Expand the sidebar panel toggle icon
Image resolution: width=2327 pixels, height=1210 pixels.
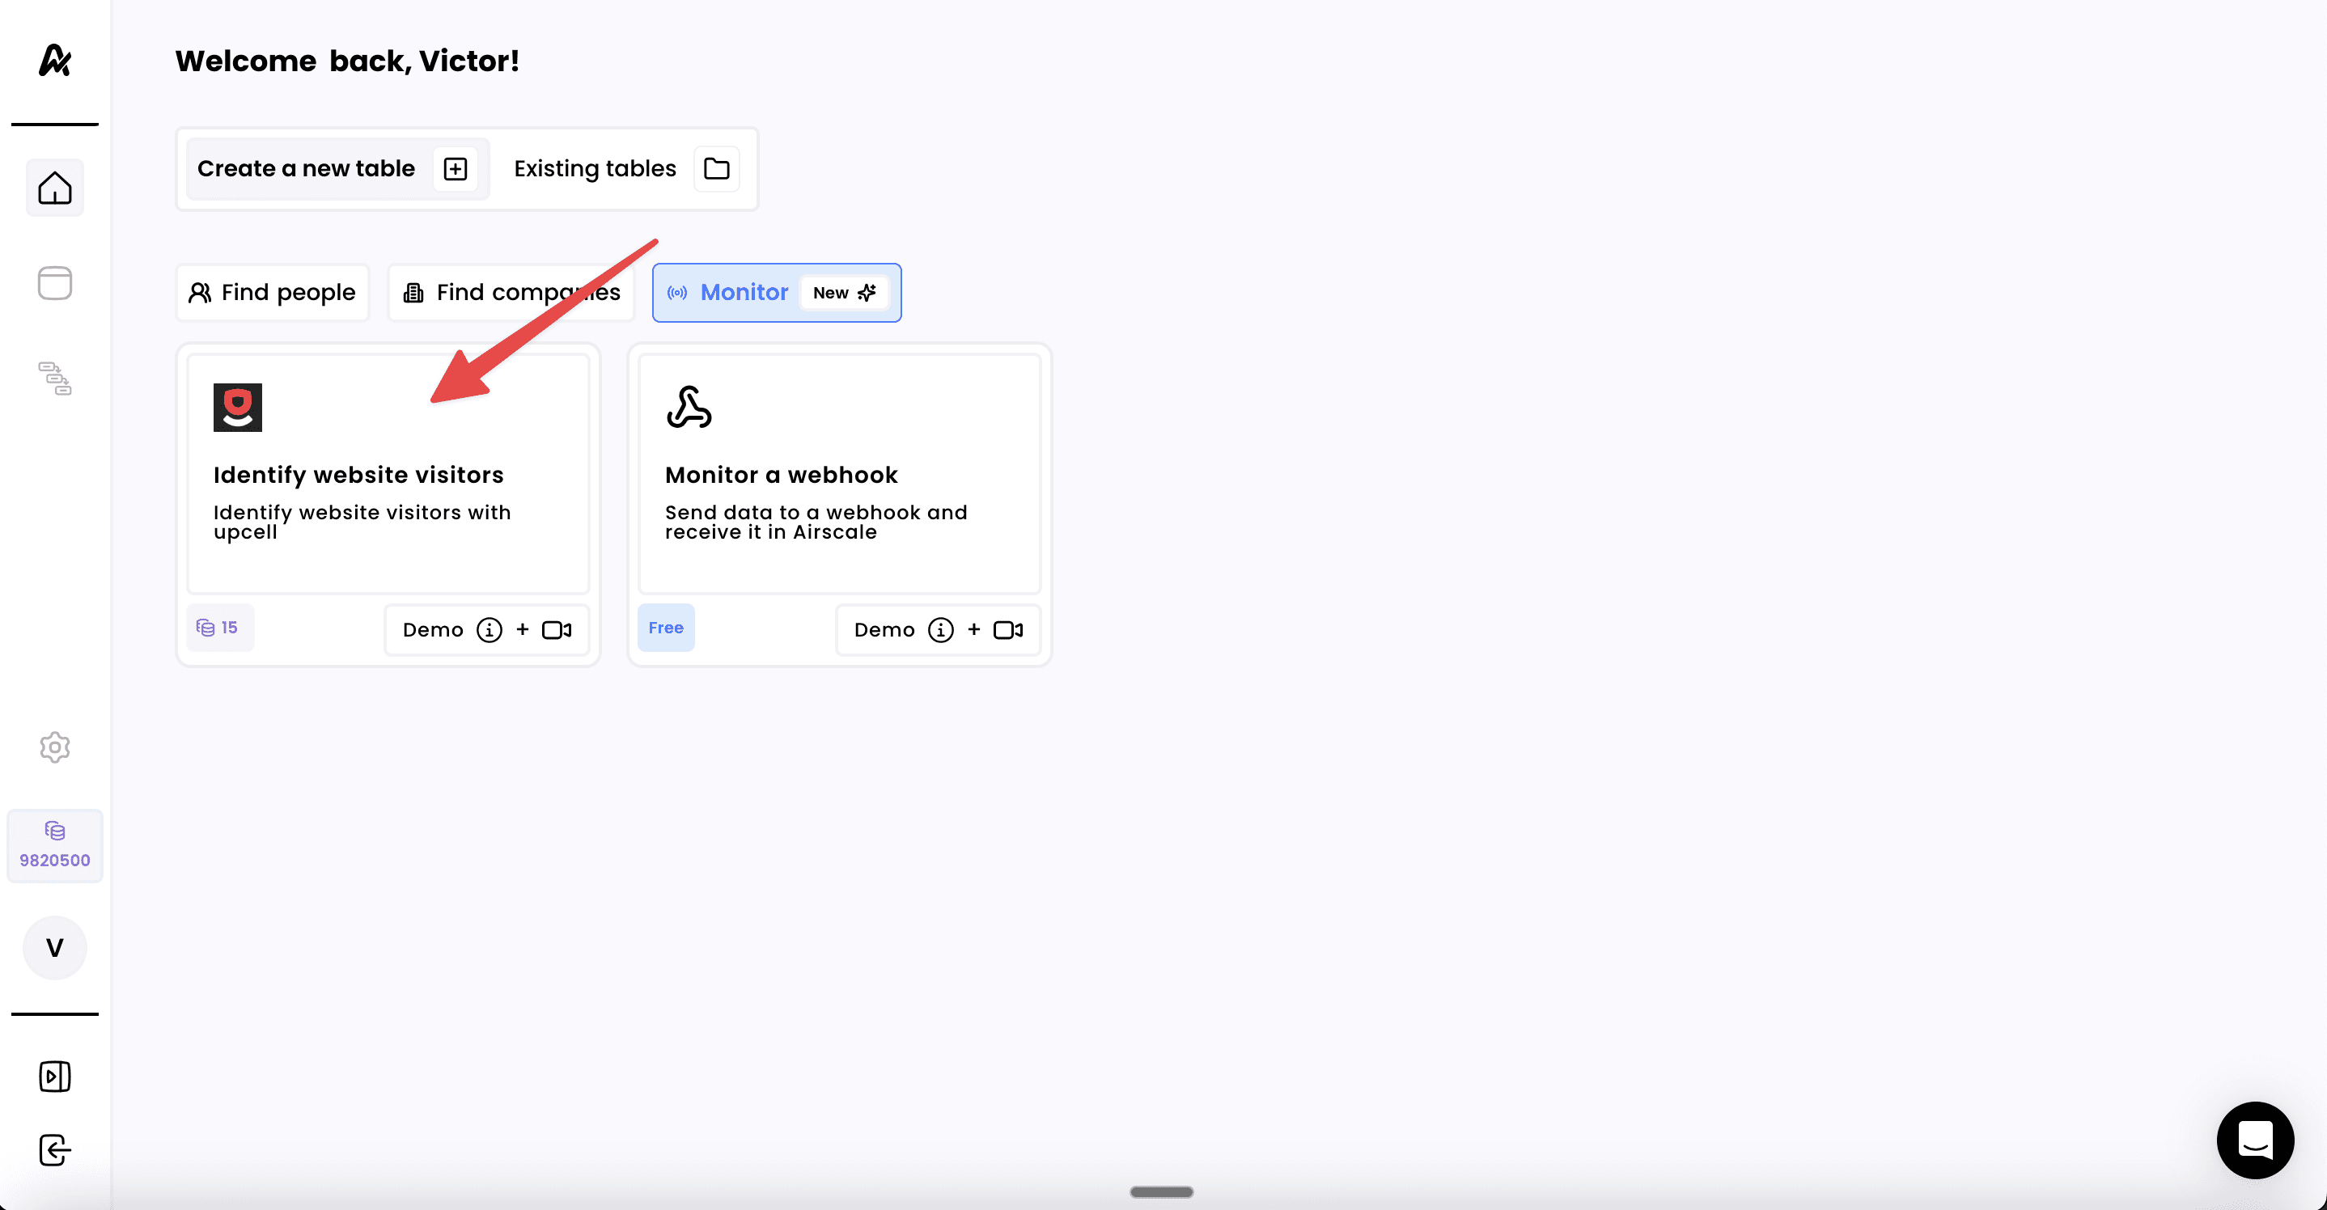pyautogui.click(x=54, y=1077)
